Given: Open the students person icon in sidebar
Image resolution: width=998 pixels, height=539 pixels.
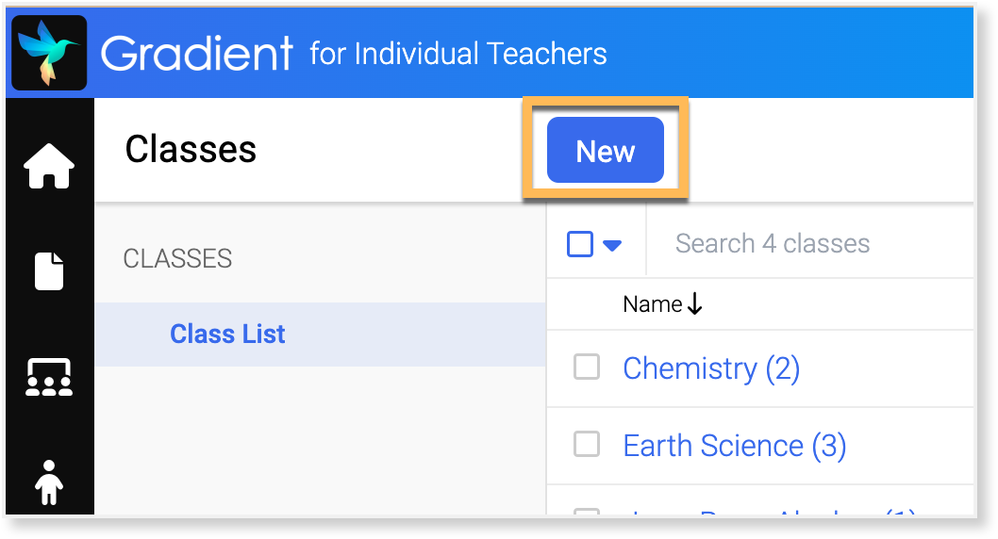Looking at the screenshot, I should 49,482.
